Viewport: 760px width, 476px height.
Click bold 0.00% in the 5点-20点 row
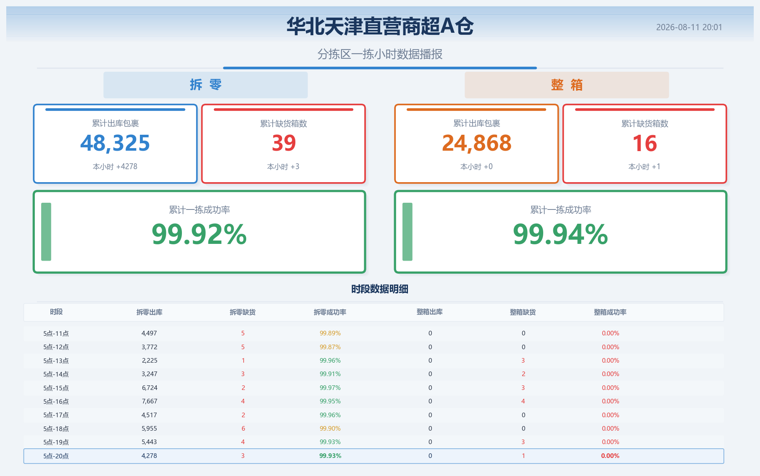(x=610, y=456)
